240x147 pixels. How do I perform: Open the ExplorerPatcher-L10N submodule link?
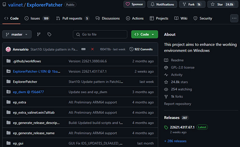[x=37, y=72]
